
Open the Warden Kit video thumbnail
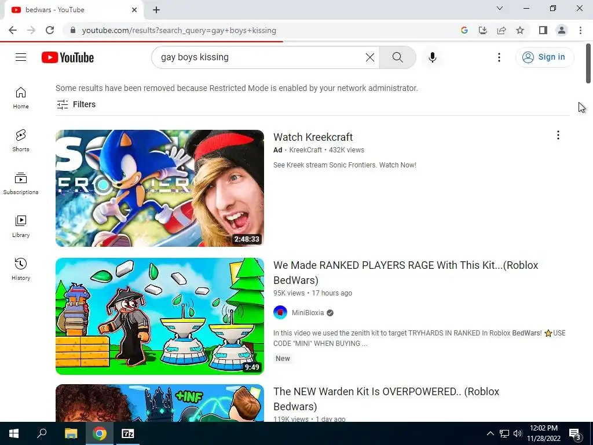(x=160, y=403)
